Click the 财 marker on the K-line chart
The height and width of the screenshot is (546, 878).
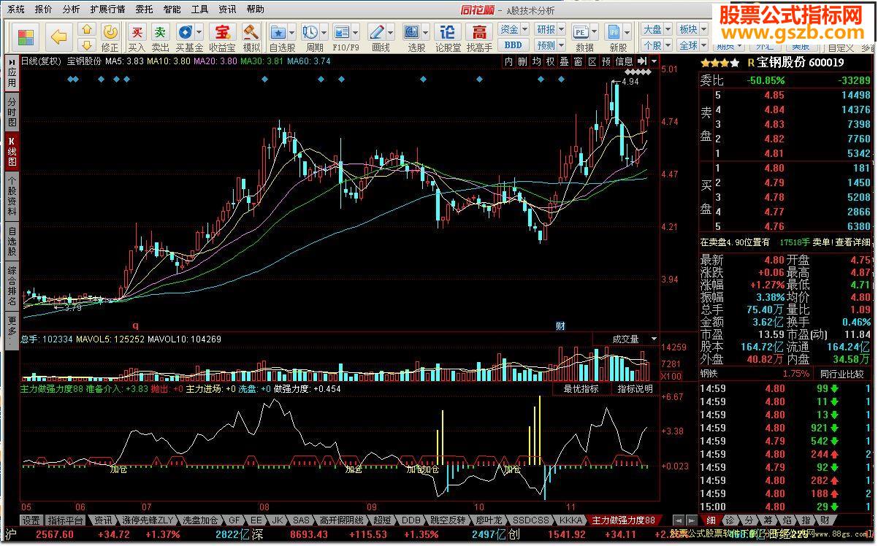click(x=560, y=326)
